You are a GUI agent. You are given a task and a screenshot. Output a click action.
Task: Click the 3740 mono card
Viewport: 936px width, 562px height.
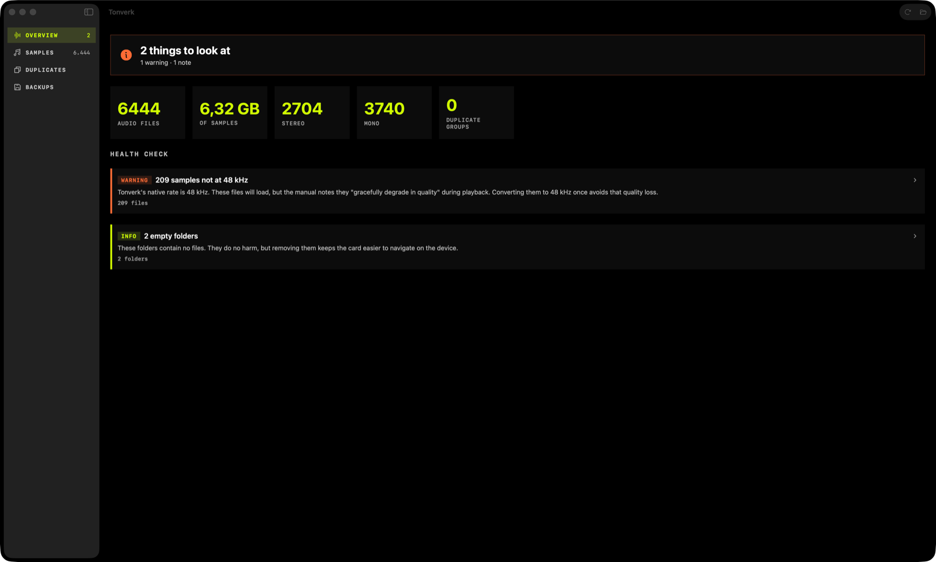(x=394, y=112)
